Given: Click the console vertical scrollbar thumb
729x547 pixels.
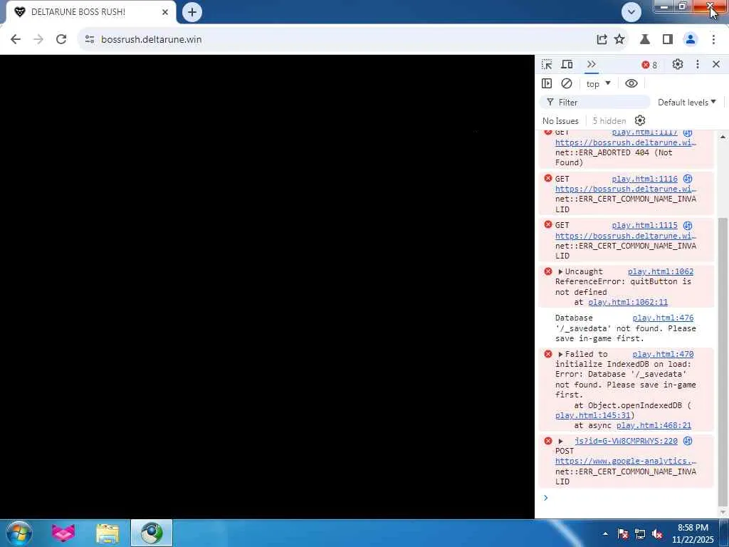Looking at the screenshot, I should tap(722, 361).
